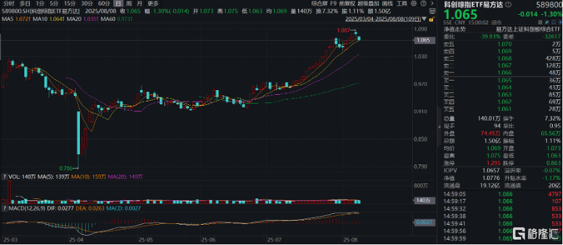Click the 换手 value 7.32% in quote panel

553,118
